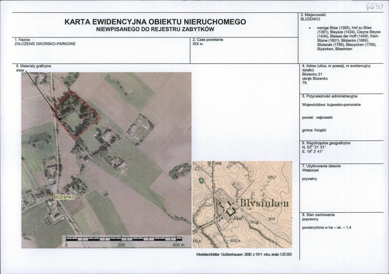Click the last names 'Blysinken, Bliesinken'
This screenshot has height=274, width=389.
point(334,49)
